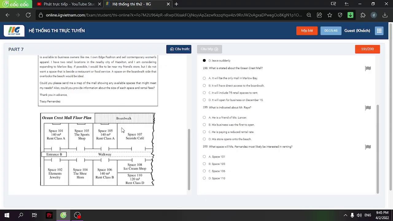This screenshot has height=221, width=393.
Task: Select B. direct access to the boardwalk
Action: click(x=204, y=86)
